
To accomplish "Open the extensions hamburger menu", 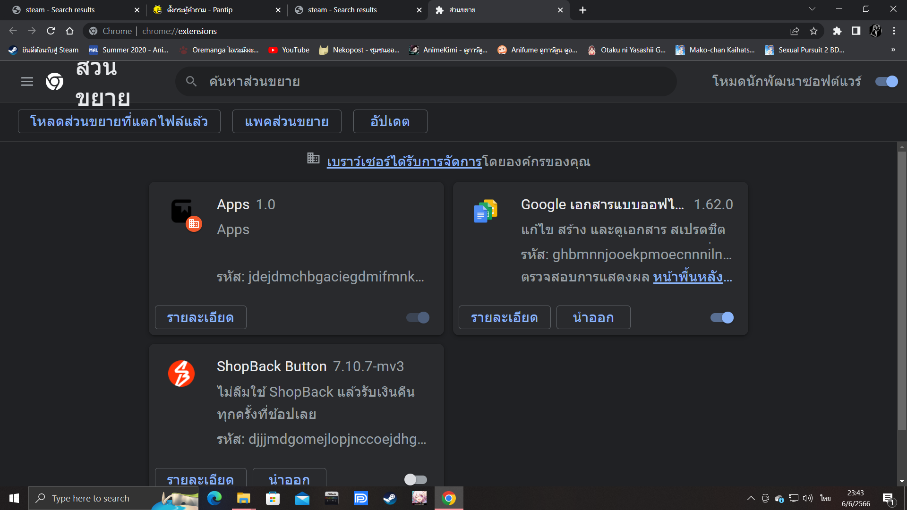I will [x=27, y=82].
